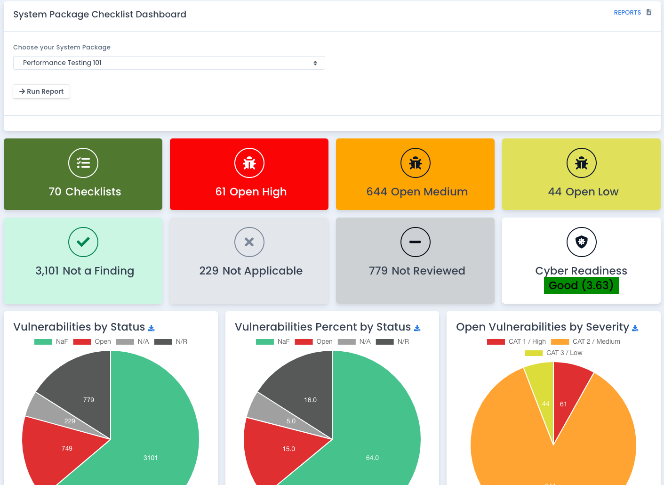
Task: Toggle N/R legend in Percent by Status chart
Action: pyautogui.click(x=392, y=342)
